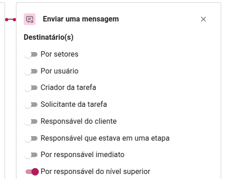
Task: Click the Por responsável do nível superior label
Action: point(95,172)
